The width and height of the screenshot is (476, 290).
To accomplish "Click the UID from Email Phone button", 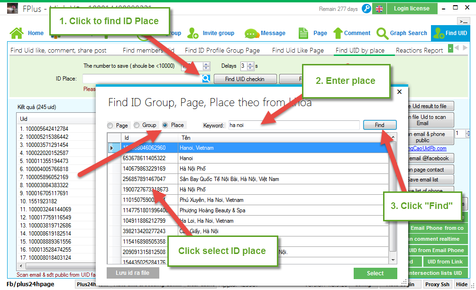I will (x=438, y=250).
